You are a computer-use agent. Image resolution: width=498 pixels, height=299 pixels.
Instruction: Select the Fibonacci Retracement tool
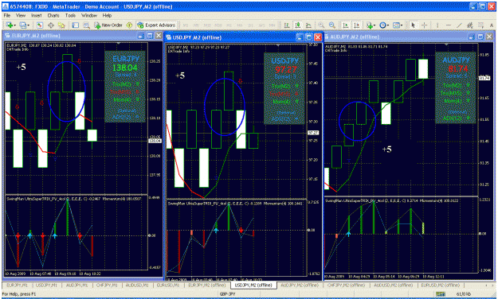coord(481,25)
